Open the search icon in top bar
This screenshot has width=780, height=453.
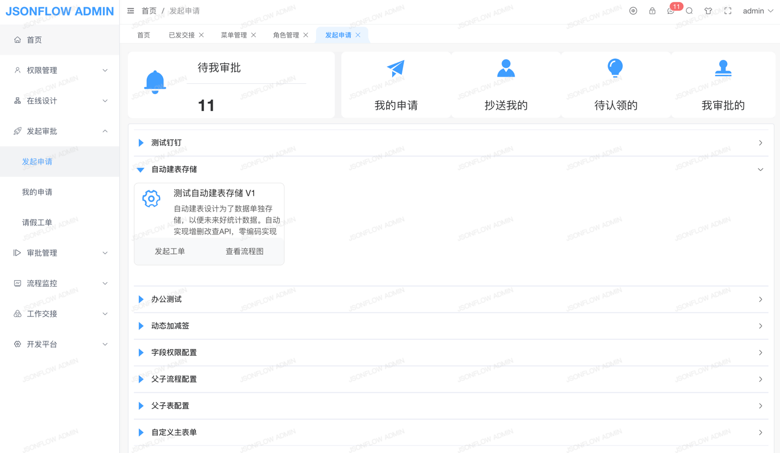tap(689, 11)
